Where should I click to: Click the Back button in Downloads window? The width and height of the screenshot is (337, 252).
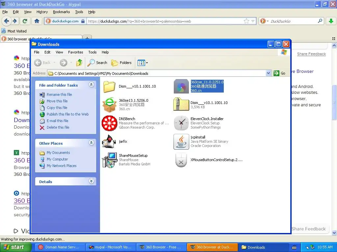(44, 63)
